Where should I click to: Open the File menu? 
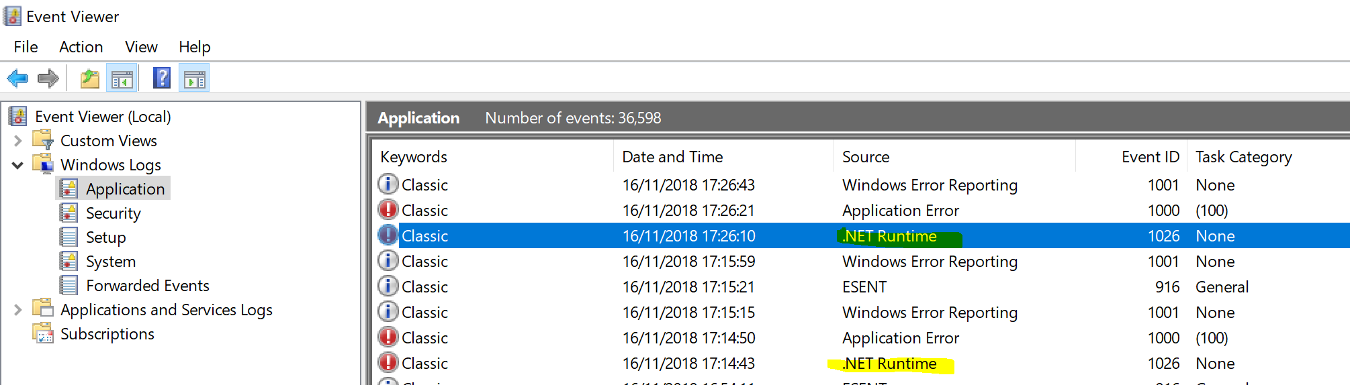pos(26,47)
